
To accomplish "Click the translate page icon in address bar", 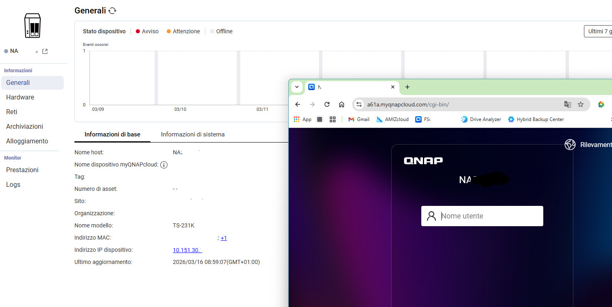I will [567, 104].
